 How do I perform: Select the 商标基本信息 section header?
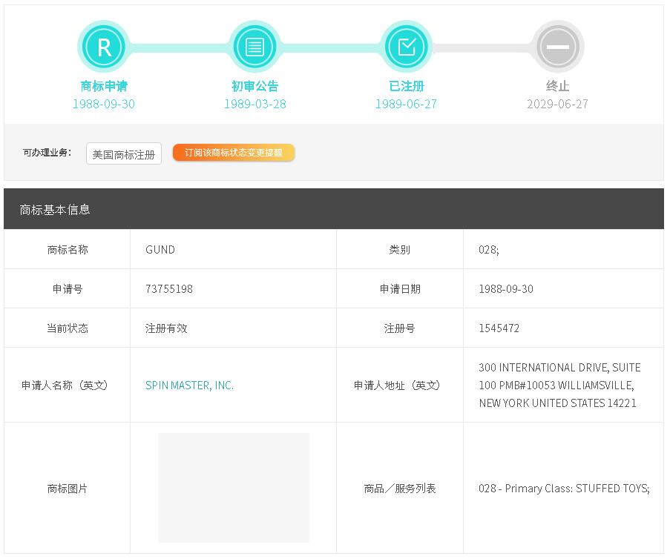pyautogui.click(x=55, y=210)
